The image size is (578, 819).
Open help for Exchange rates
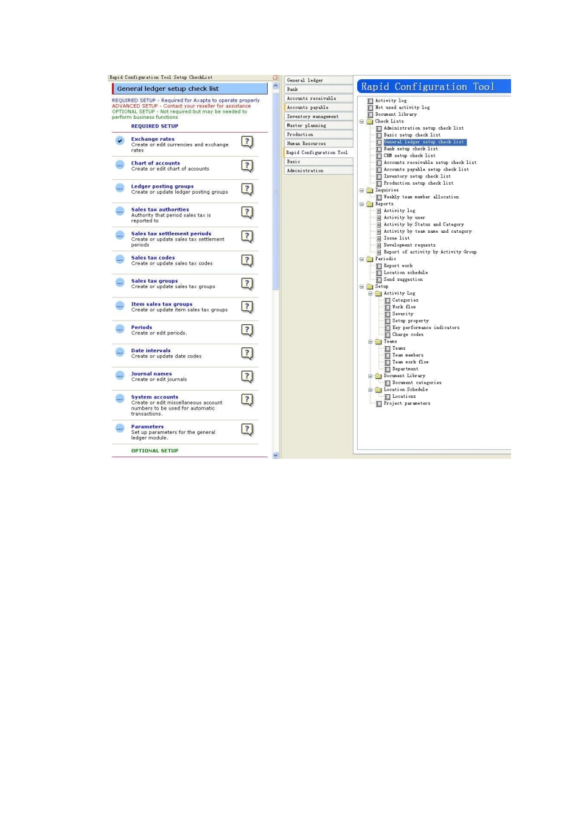247,141
